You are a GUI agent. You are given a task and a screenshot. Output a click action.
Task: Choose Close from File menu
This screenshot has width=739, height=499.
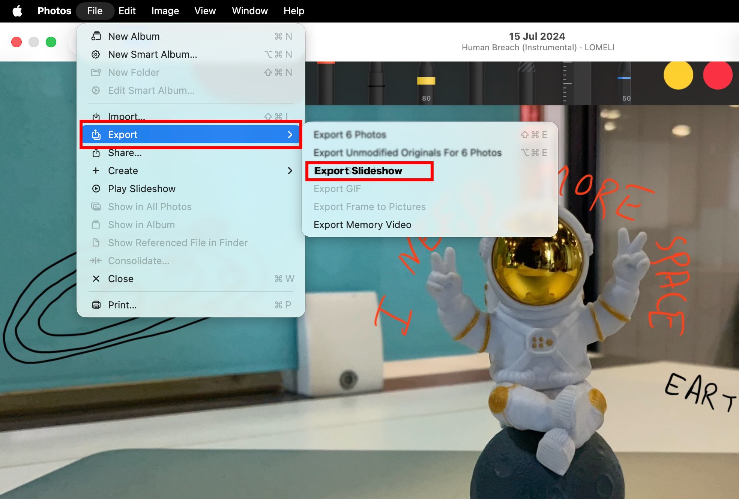tap(191, 279)
